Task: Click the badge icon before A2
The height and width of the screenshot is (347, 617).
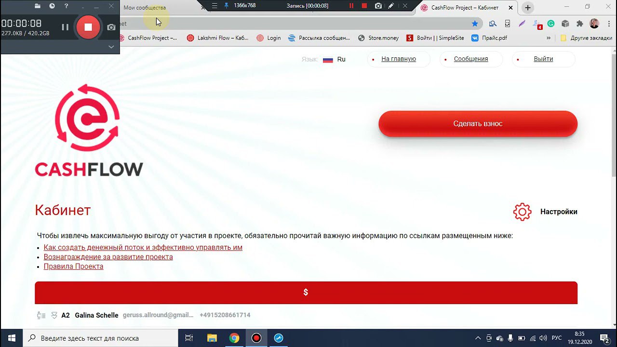Action: click(54, 316)
